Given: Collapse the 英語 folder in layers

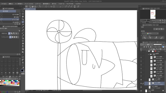Looking at the screenshot, I should tap(148, 55).
